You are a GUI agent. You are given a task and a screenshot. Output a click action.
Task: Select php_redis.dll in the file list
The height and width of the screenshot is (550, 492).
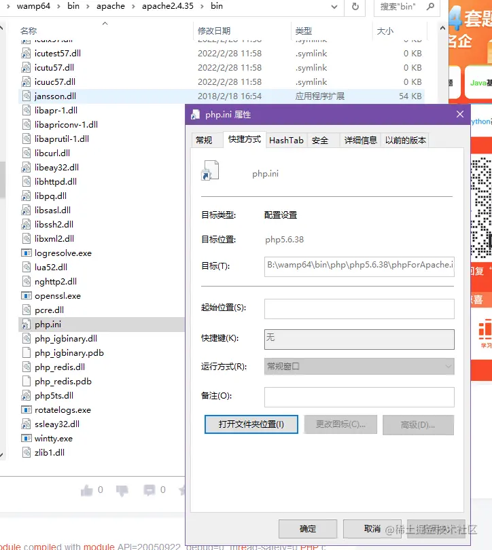tap(60, 367)
